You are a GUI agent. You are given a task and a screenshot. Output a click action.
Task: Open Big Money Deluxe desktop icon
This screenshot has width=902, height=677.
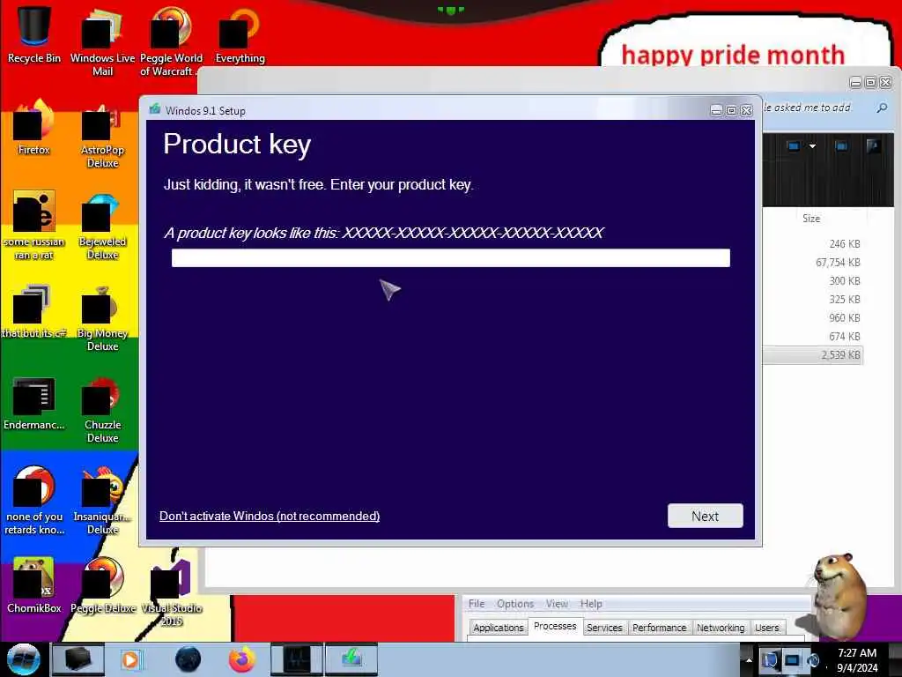[102, 317]
